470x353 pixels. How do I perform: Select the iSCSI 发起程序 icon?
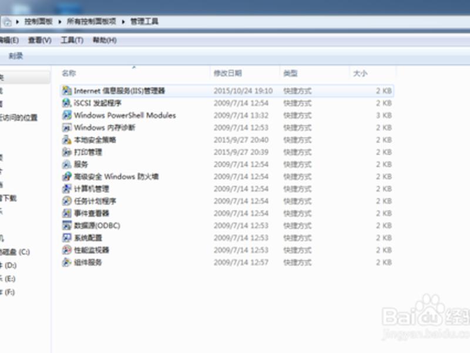[x=66, y=102]
